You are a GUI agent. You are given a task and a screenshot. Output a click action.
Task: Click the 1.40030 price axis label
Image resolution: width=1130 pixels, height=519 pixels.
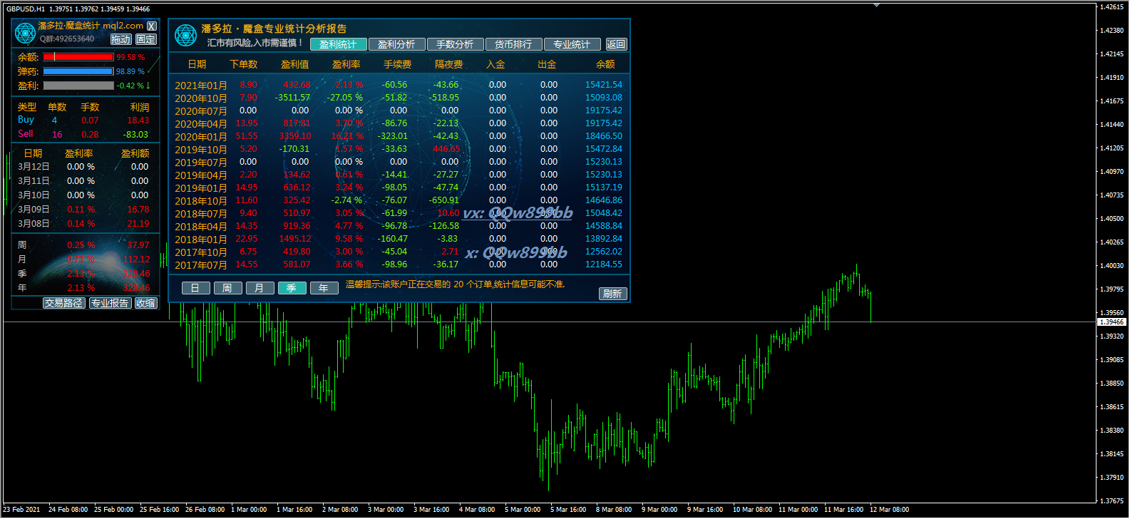[1111, 266]
